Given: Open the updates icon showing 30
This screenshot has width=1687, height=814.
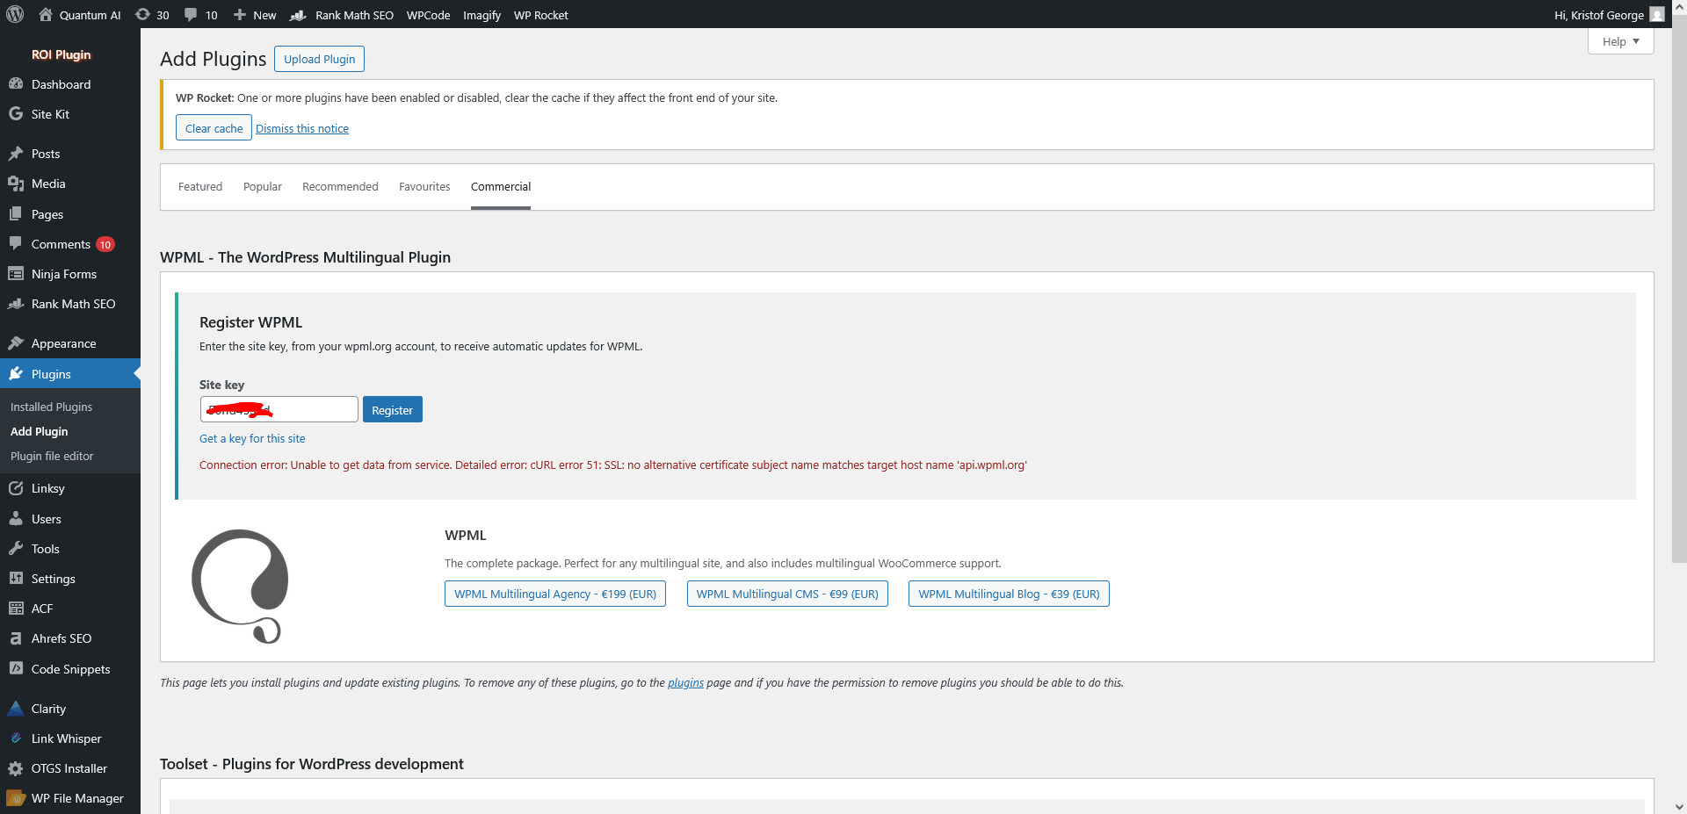Looking at the screenshot, I should point(142,14).
